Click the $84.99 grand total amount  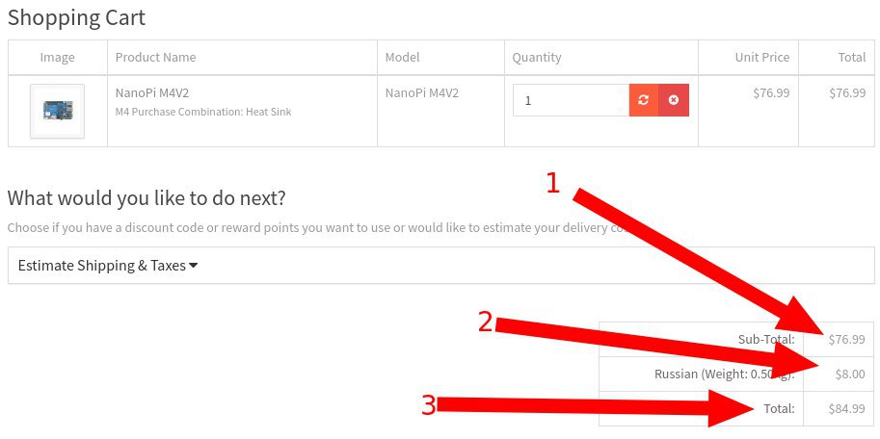point(846,408)
